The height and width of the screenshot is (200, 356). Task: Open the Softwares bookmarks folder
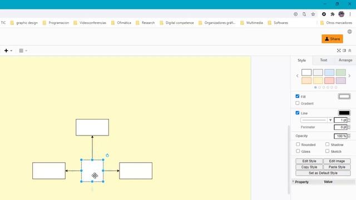pos(278,23)
